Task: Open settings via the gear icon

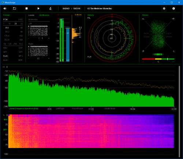Action: (x=164, y=8)
